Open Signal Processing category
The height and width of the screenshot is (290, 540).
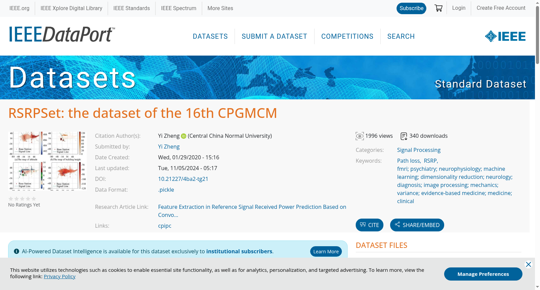pyautogui.click(x=419, y=150)
